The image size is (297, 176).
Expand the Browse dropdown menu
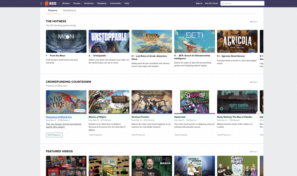click(x=66, y=3)
